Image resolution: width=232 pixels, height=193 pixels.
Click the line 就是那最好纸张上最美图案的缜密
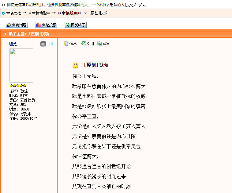click(x=109, y=106)
